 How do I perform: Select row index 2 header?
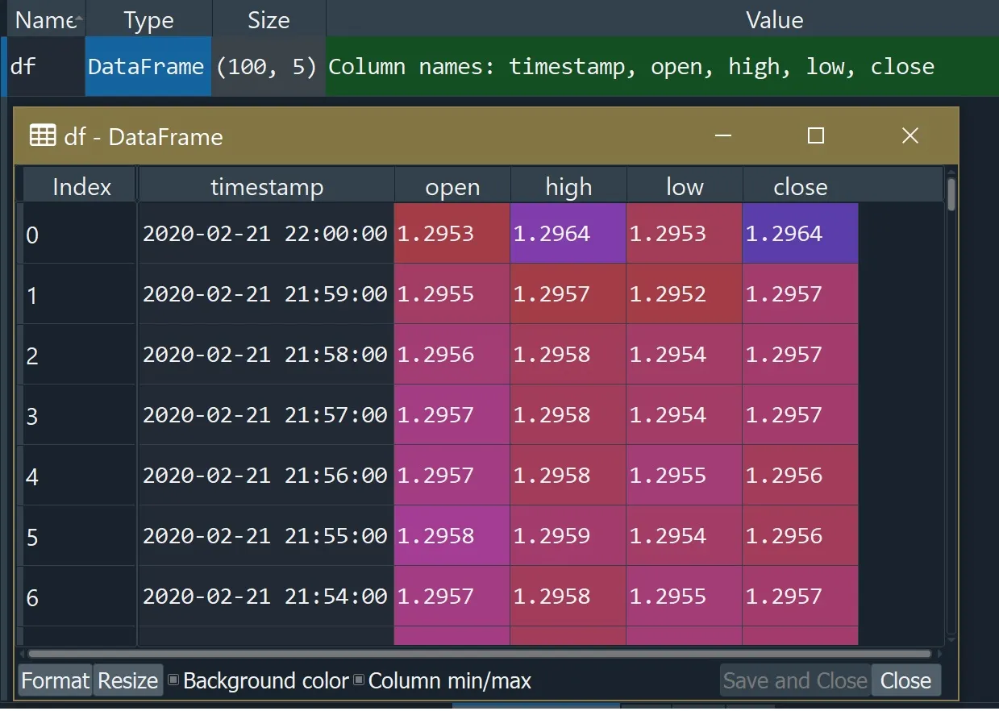tap(78, 355)
